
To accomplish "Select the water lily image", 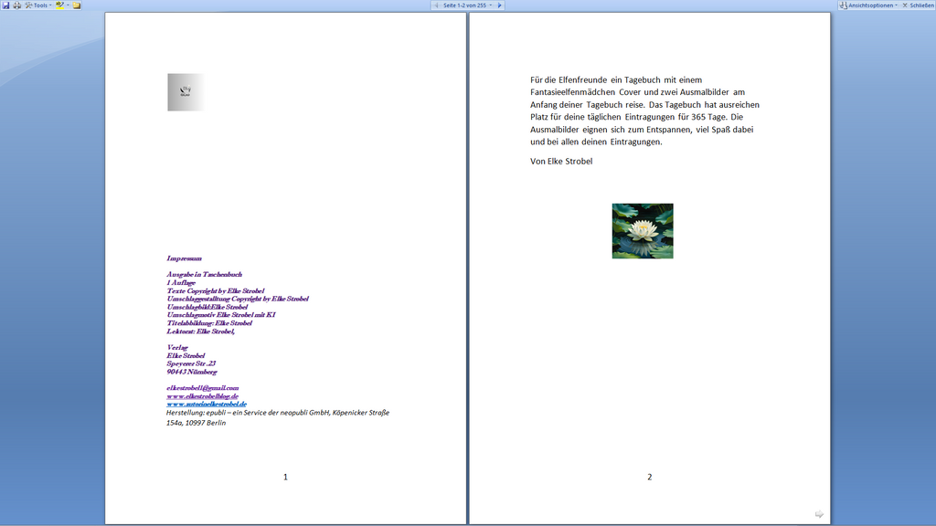I will (643, 231).
